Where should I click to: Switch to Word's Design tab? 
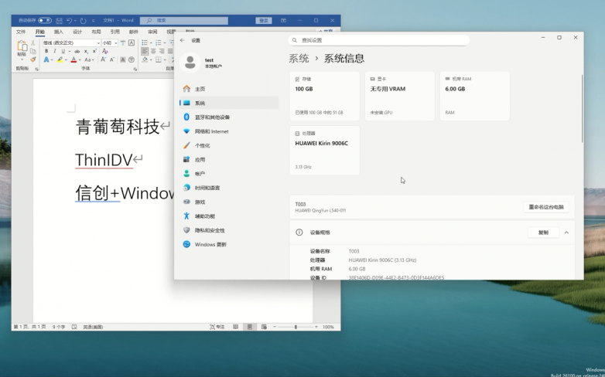pos(77,32)
